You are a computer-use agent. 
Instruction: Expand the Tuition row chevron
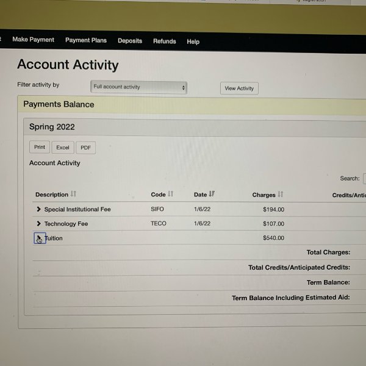40,239
